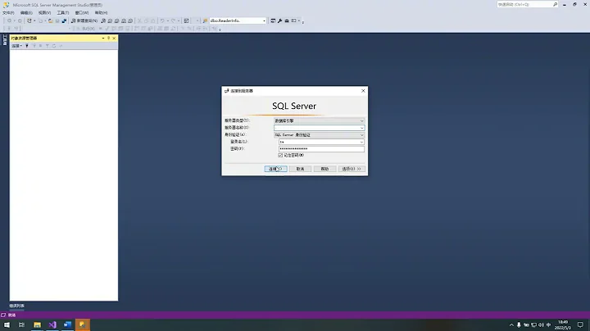Click the registered servers icon after database dropdown
Screen dimensions: 590x331
pos(273,20)
